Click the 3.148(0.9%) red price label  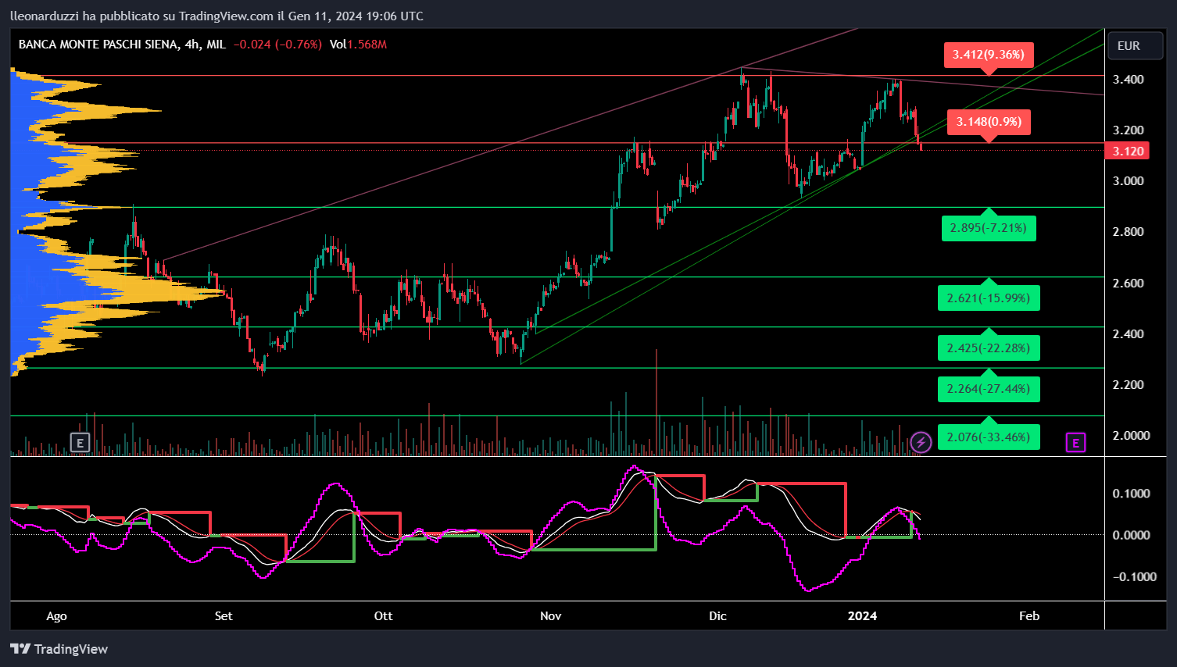point(989,122)
